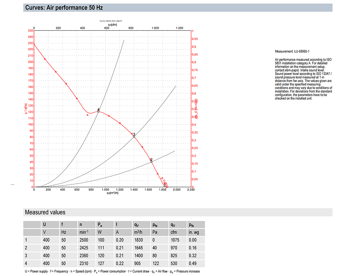Click operating point 4 marker on the curve
The height and width of the screenshot is (276, 350).
[98, 111]
